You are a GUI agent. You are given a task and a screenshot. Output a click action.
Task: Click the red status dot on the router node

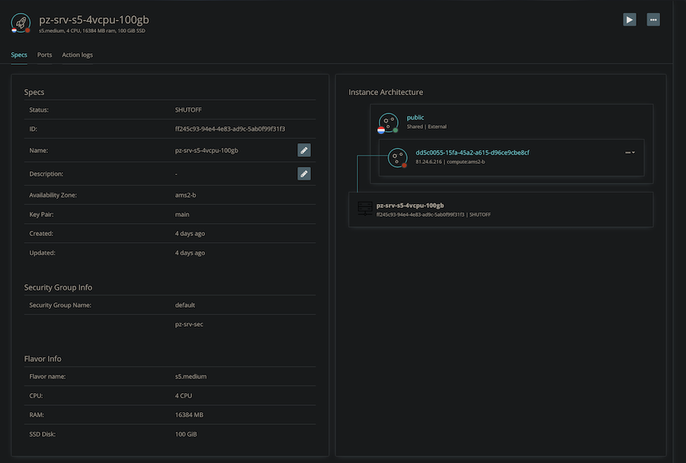[404, 167]
